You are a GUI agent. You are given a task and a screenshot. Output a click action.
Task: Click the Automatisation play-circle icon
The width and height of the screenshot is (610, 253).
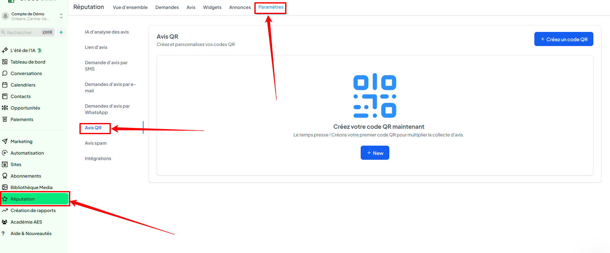click(5, 153)
